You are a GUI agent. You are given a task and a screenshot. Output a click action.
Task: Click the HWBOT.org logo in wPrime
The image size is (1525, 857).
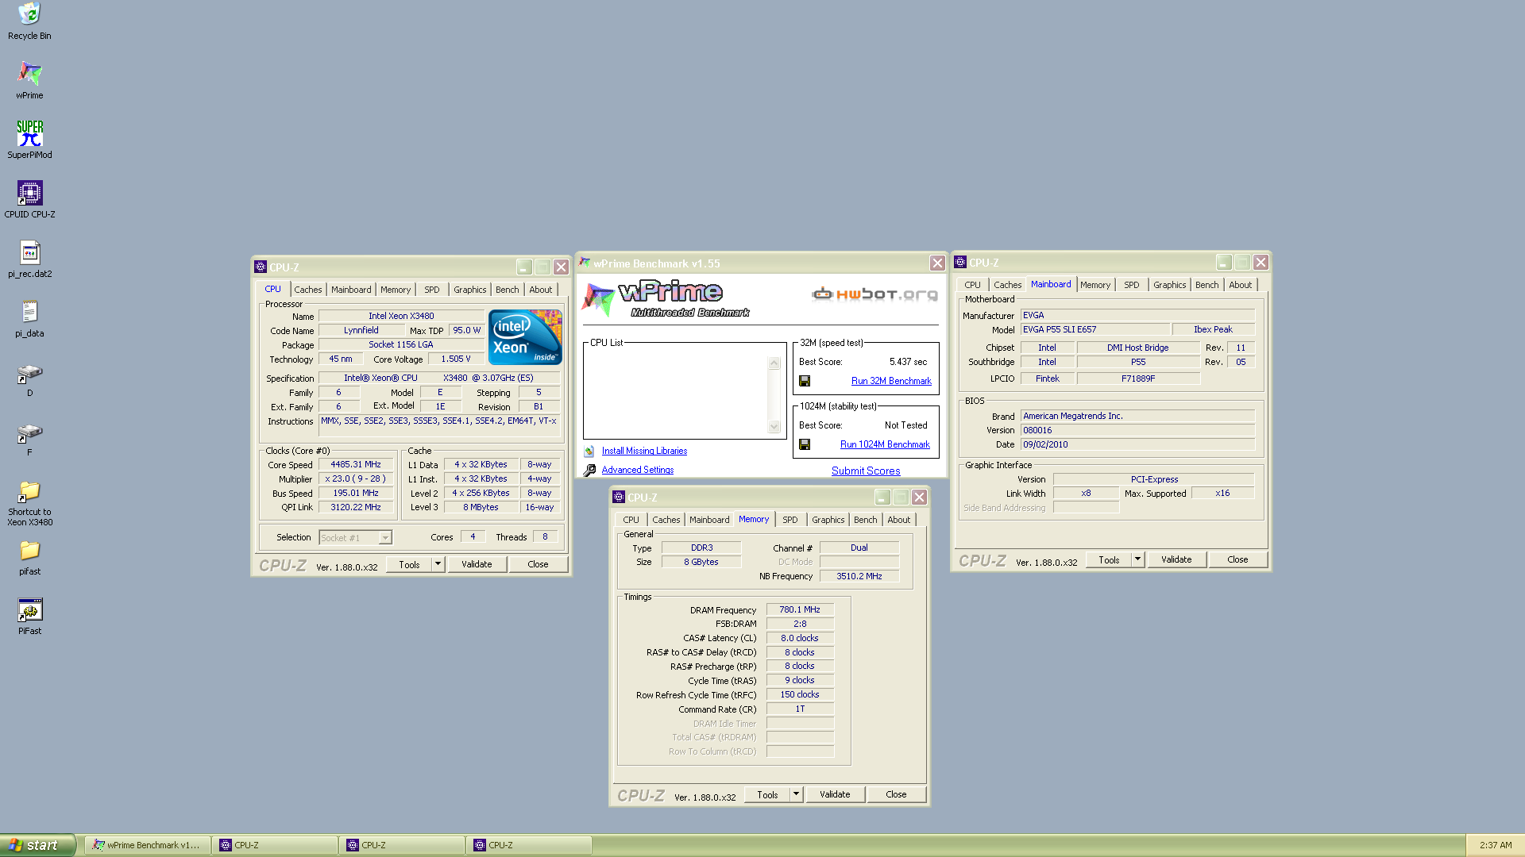pyautogui.click(x=874, y=294)
